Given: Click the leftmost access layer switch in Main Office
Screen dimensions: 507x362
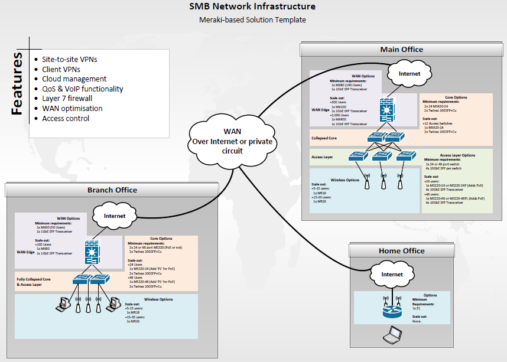Looking at the screenshot, I should (358, 156).
